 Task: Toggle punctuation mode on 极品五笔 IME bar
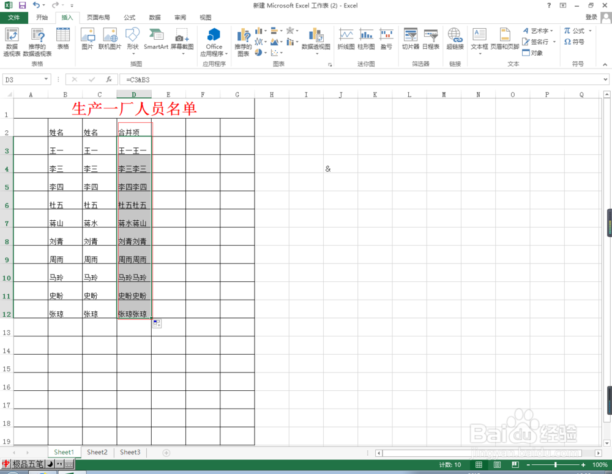(x=59, y=464)
